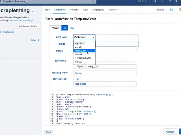The image size is (181, 135).
Task: Click the 'Belop' input field
Action: (105, 73)
